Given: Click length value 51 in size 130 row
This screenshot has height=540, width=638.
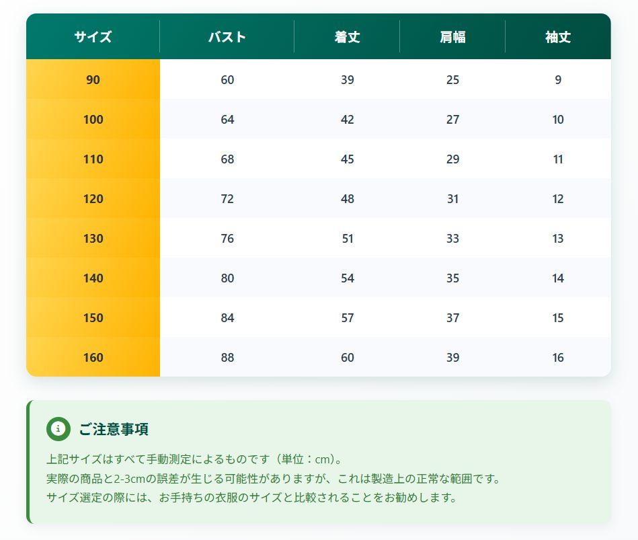Looking at the screenshot, I should click(x=348, y=239).
